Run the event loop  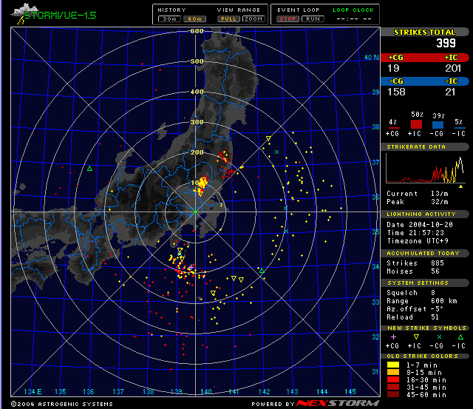(x=313, y=19)
